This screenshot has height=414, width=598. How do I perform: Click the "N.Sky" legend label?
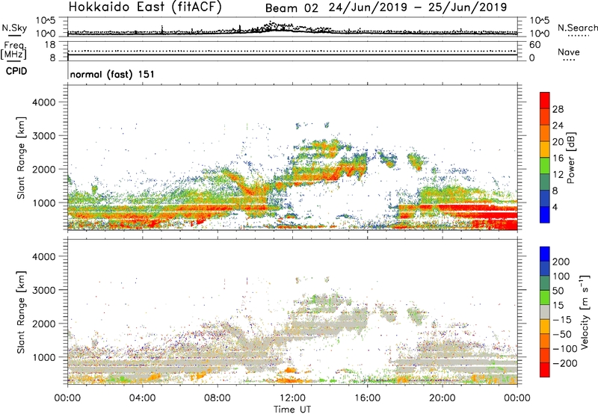pos(14,28)
